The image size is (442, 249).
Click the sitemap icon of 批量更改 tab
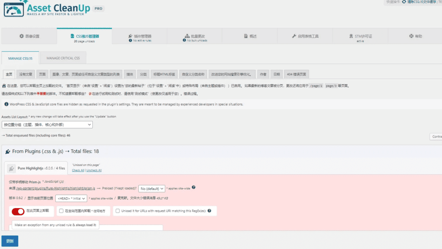tap(187, 36)
